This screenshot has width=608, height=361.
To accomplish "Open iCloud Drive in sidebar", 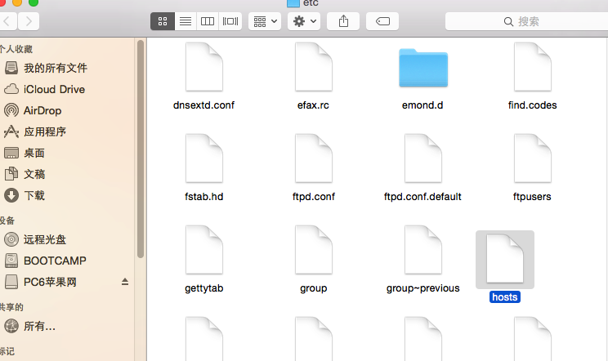I will 54,89.
